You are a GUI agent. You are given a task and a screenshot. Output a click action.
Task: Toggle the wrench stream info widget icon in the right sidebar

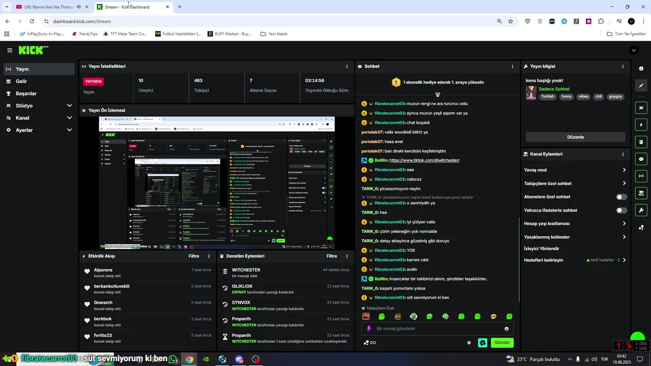tap(641, 210)
